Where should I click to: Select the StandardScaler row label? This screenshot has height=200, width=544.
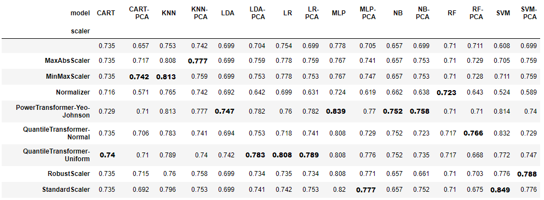point(66,189)
